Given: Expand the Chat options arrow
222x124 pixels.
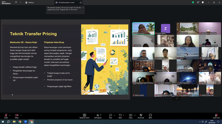Looking at the screenshot, I should (x=114, y=115).
